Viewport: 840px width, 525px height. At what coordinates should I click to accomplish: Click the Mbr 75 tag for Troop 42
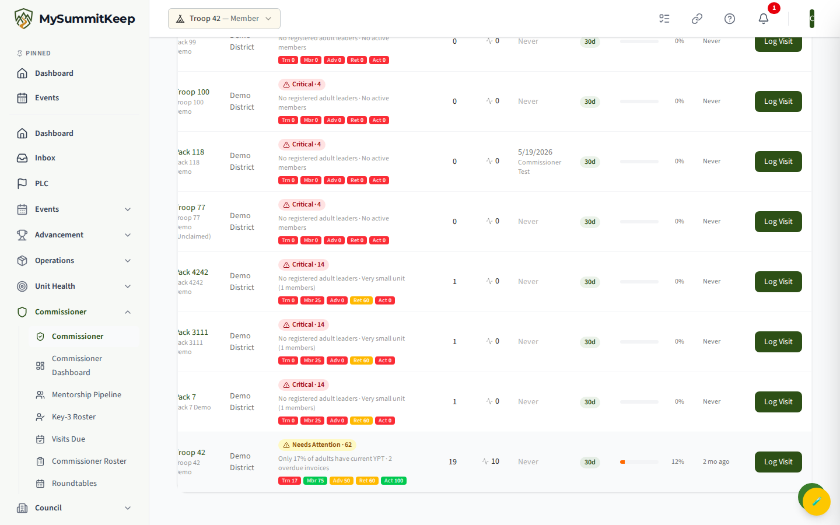pos(315,481)
